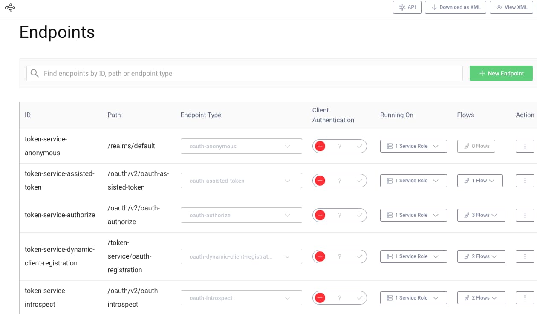The height and width of the screenshot is (314, 537).
Task: Click the download arrow icon in Download as XML
Action: click(x=434, y=7)
